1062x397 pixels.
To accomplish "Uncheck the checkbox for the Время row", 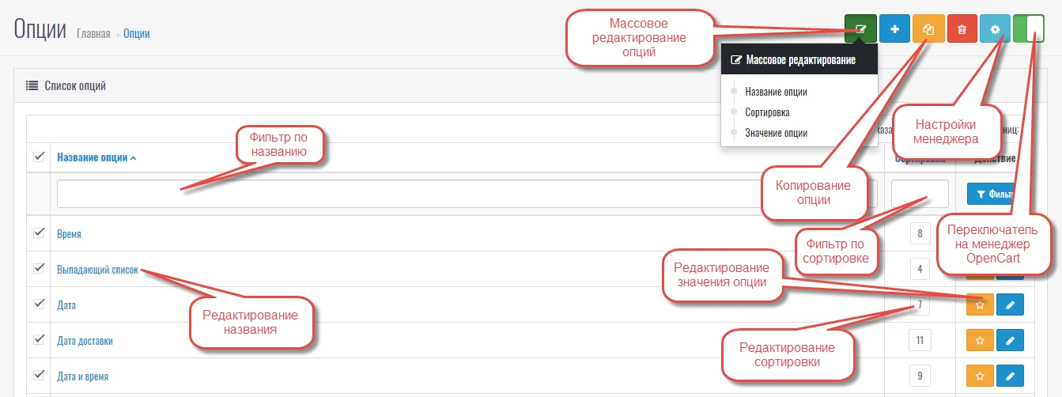I will 39,233.
